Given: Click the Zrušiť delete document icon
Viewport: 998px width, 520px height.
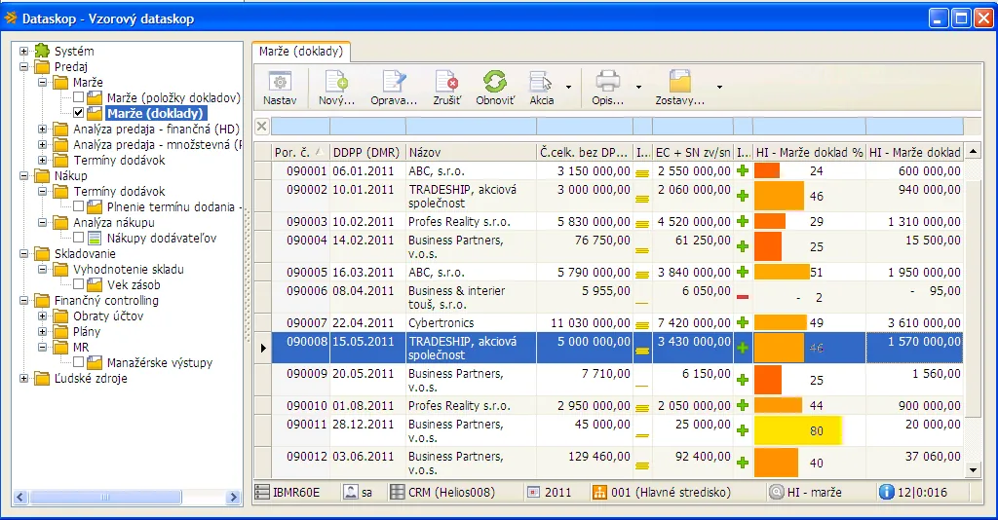Looking at the screenshot, I should click(x=446, y=82).
